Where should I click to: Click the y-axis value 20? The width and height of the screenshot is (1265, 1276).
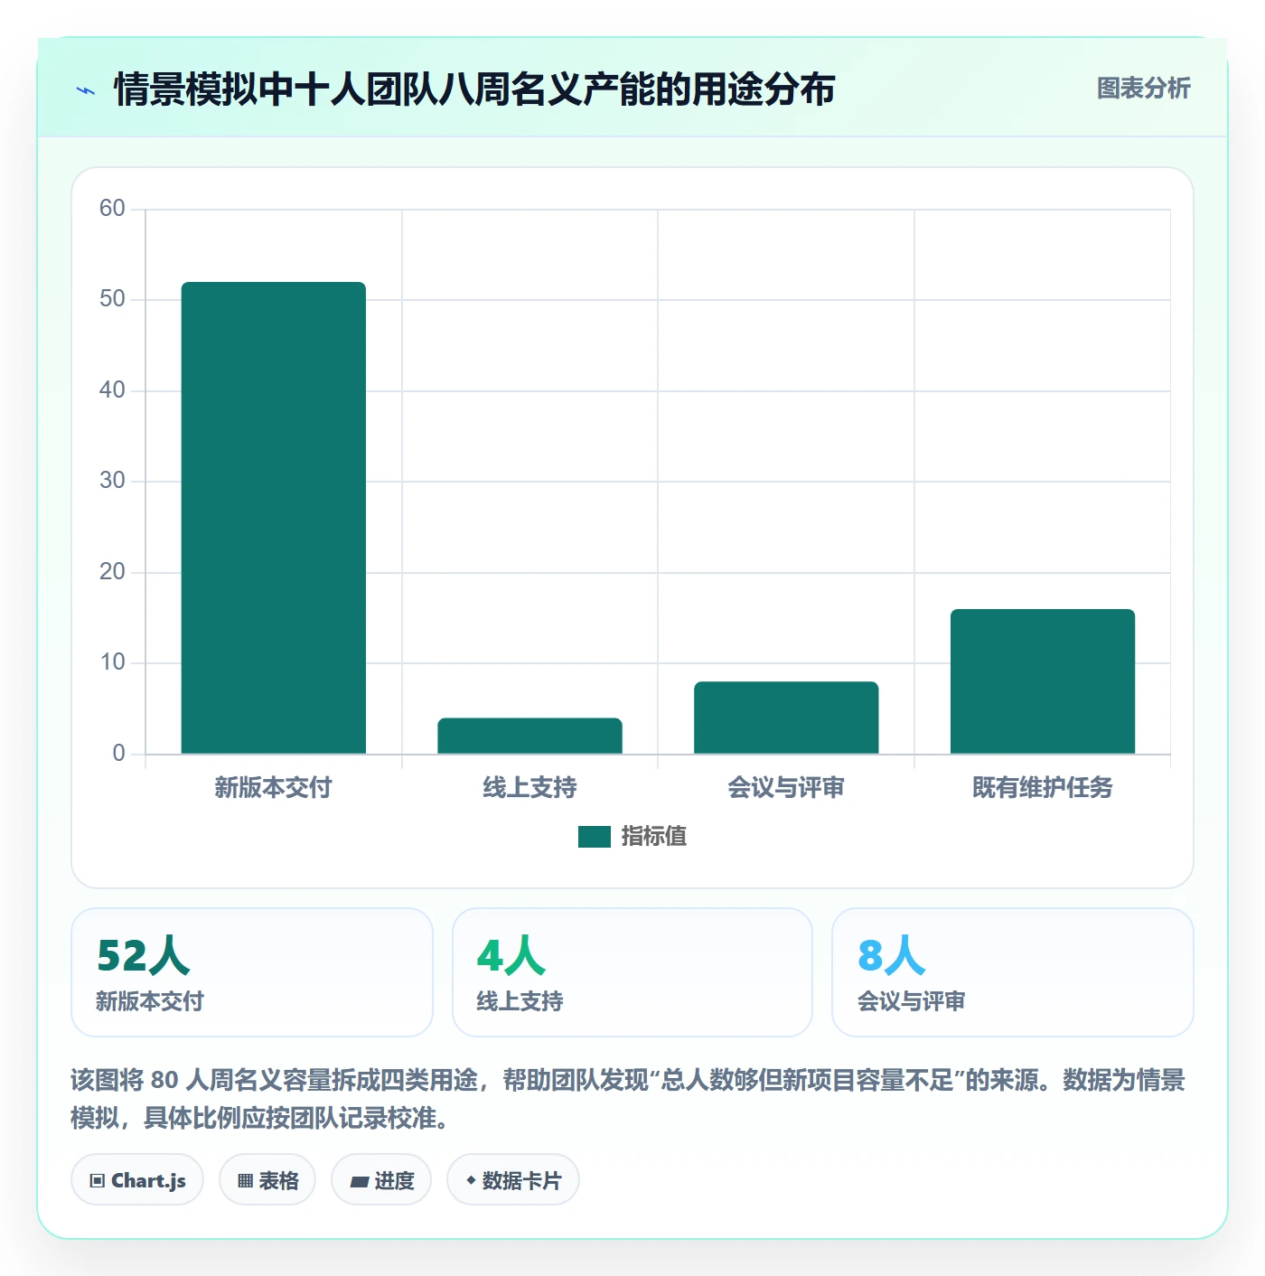[x=112, y=572]
